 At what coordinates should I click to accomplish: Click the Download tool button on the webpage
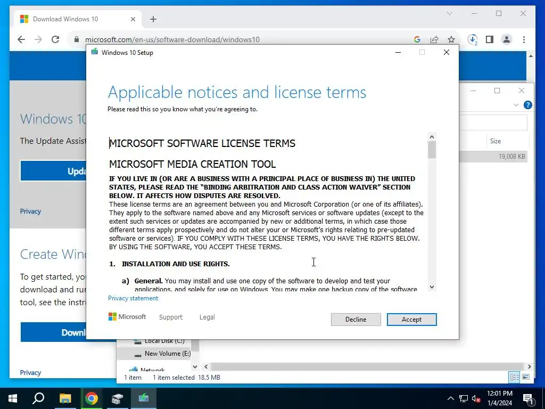pyautogui.click(x=53, y=332)
